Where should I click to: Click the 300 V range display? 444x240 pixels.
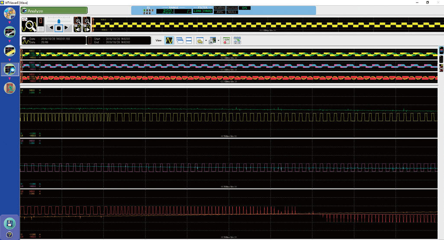[165, 12]
